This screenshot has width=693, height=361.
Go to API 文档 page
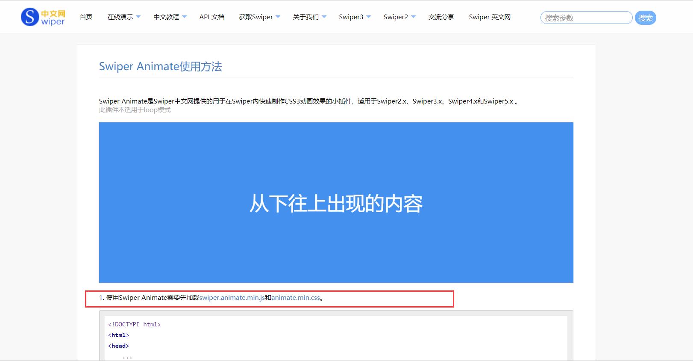(x=212, y=17)
